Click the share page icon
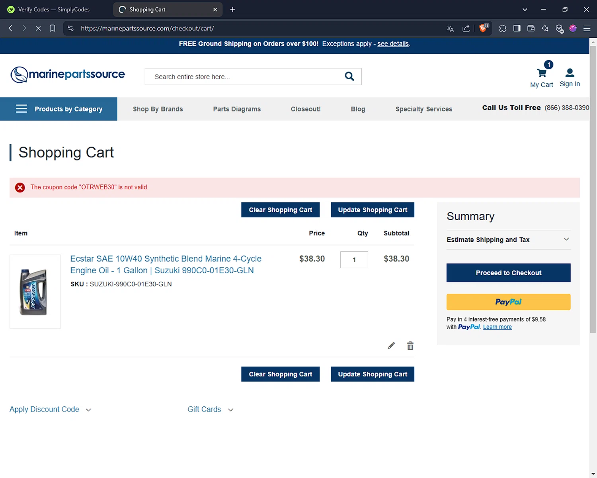The height and width of the screenshot is (478, 597). [466, 28]
